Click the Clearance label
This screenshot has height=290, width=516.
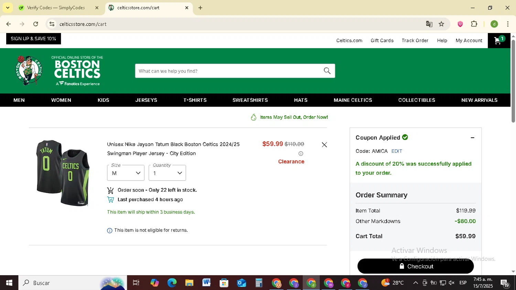tap(291, 162)
